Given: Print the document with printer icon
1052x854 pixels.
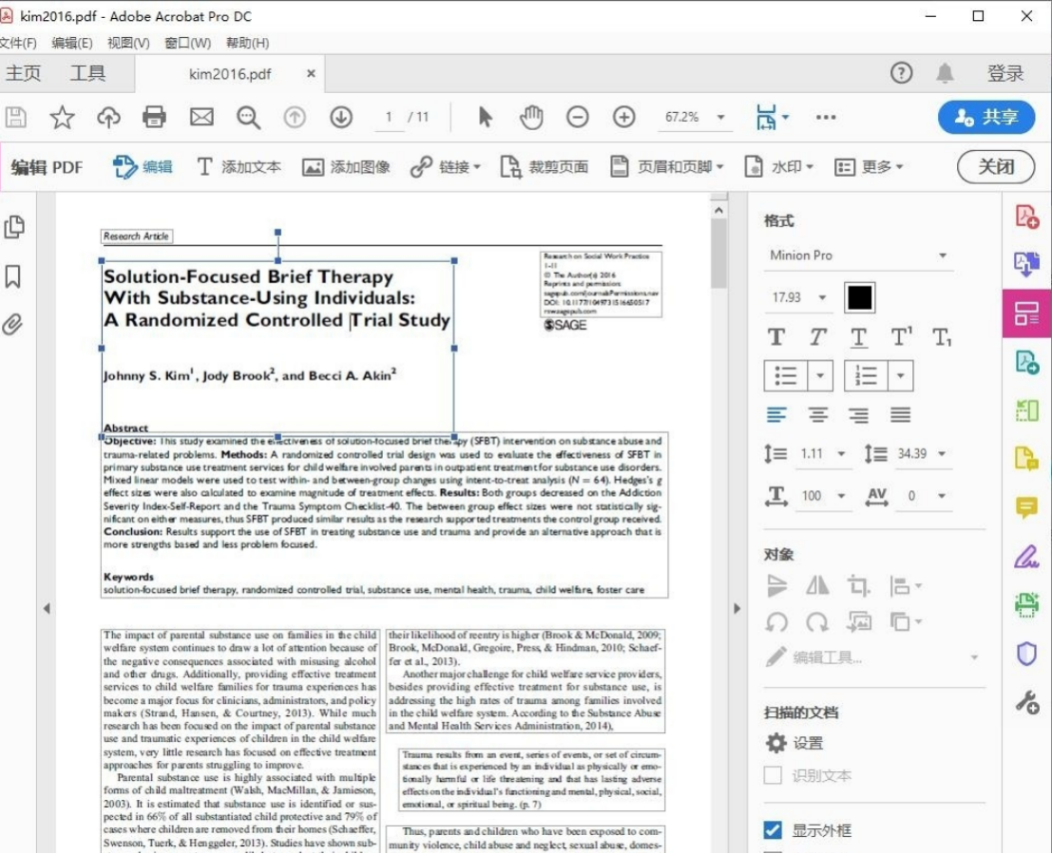Looking at the screenshot, I should [154, 118].
